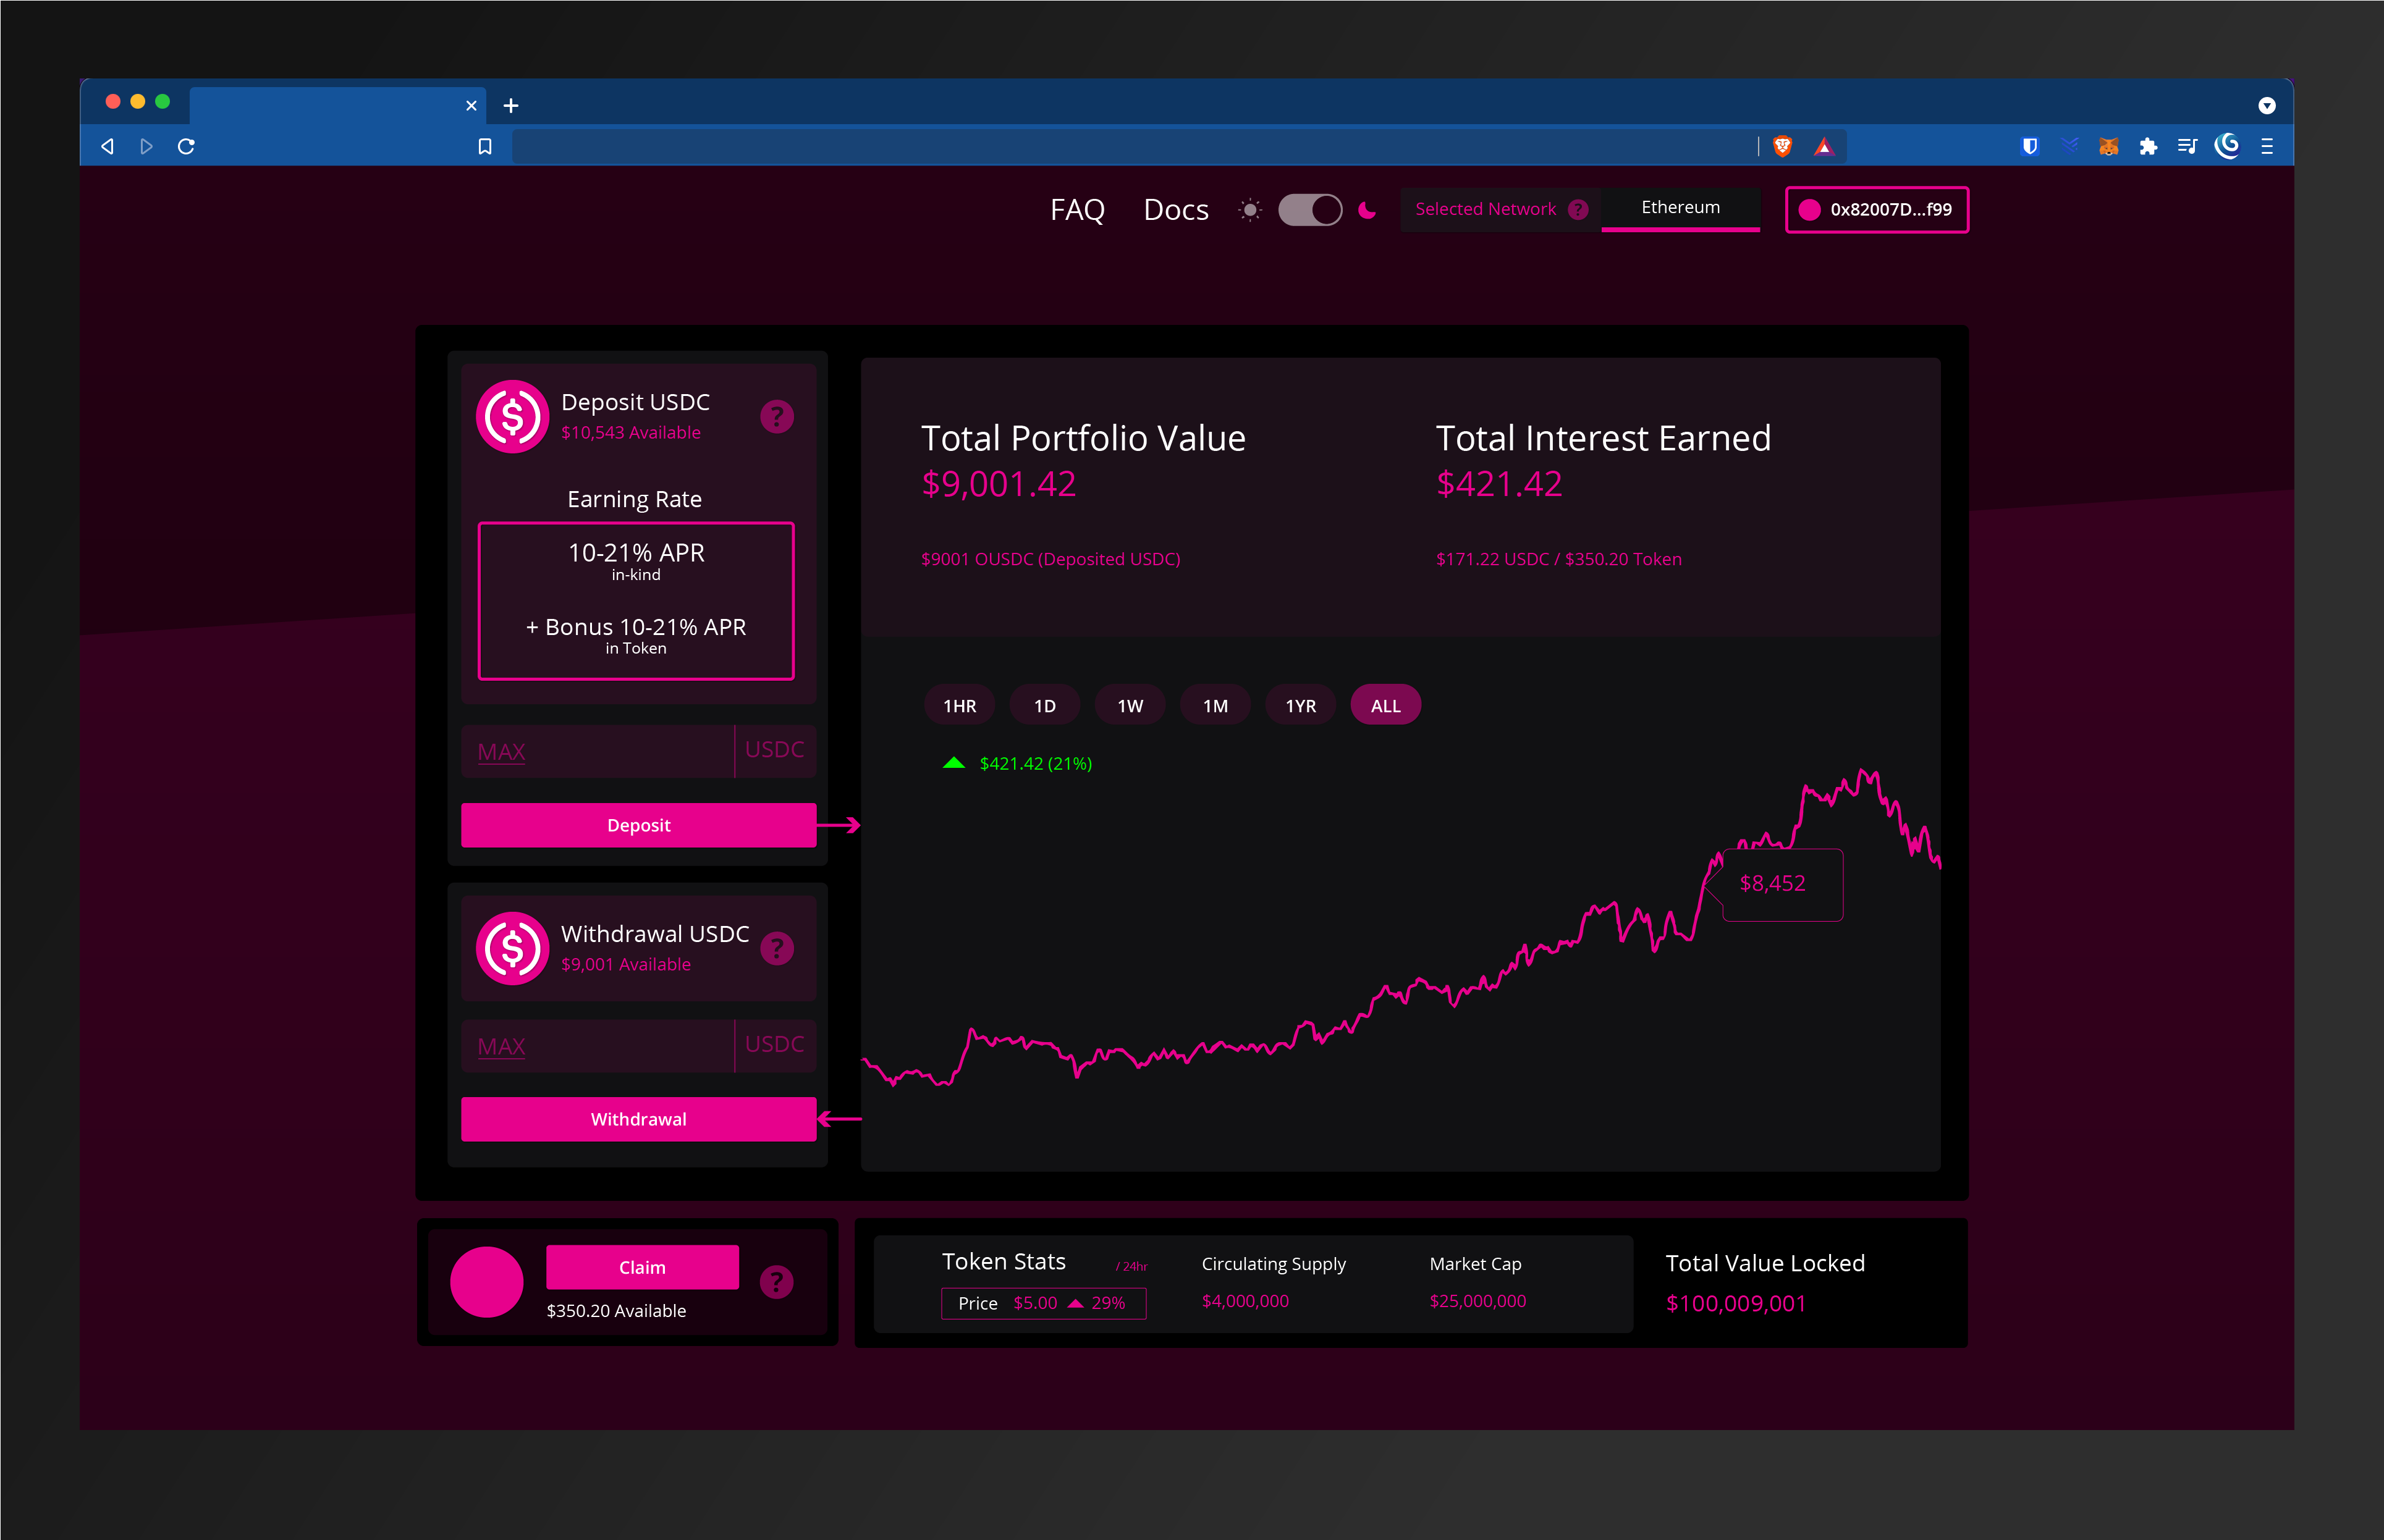Click $171.22 USDC / $350.20 Token text
The height and width of the screenshot is (1540, 2384).
pos(1558,560)
